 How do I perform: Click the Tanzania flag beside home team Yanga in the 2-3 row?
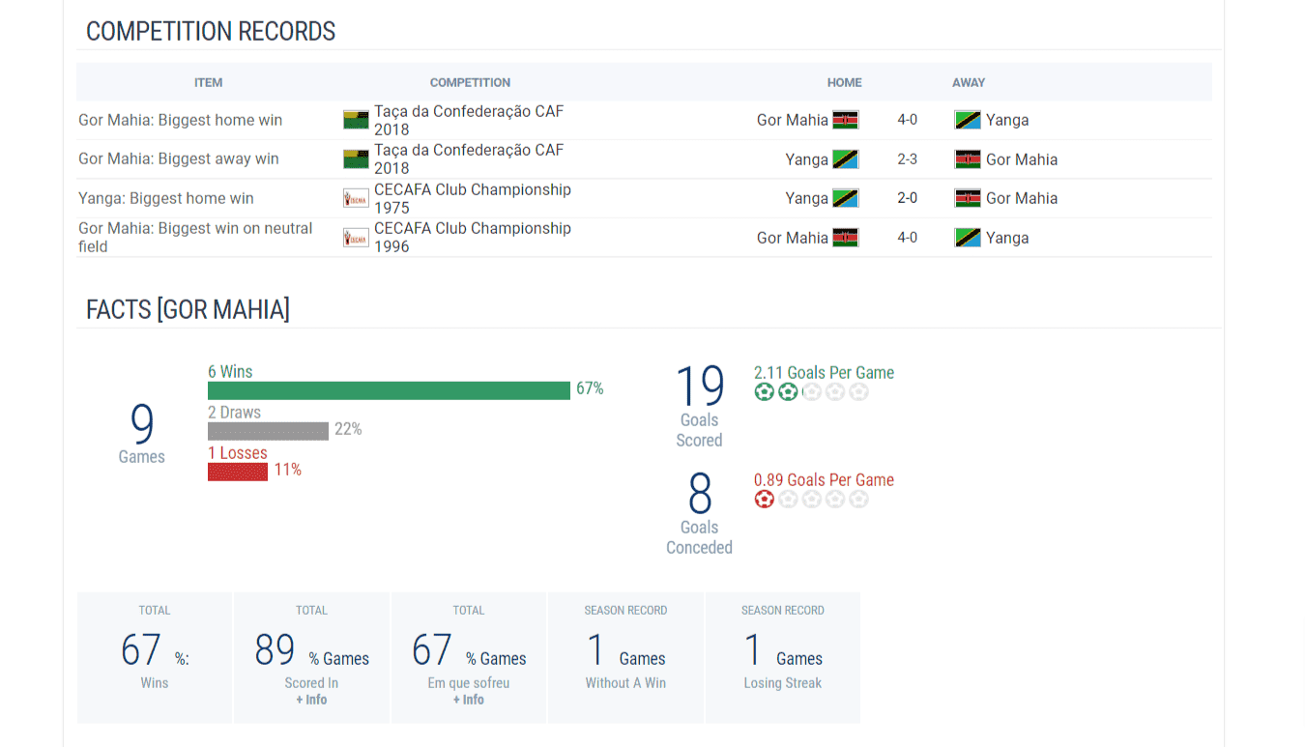click(x=846, y=159)
